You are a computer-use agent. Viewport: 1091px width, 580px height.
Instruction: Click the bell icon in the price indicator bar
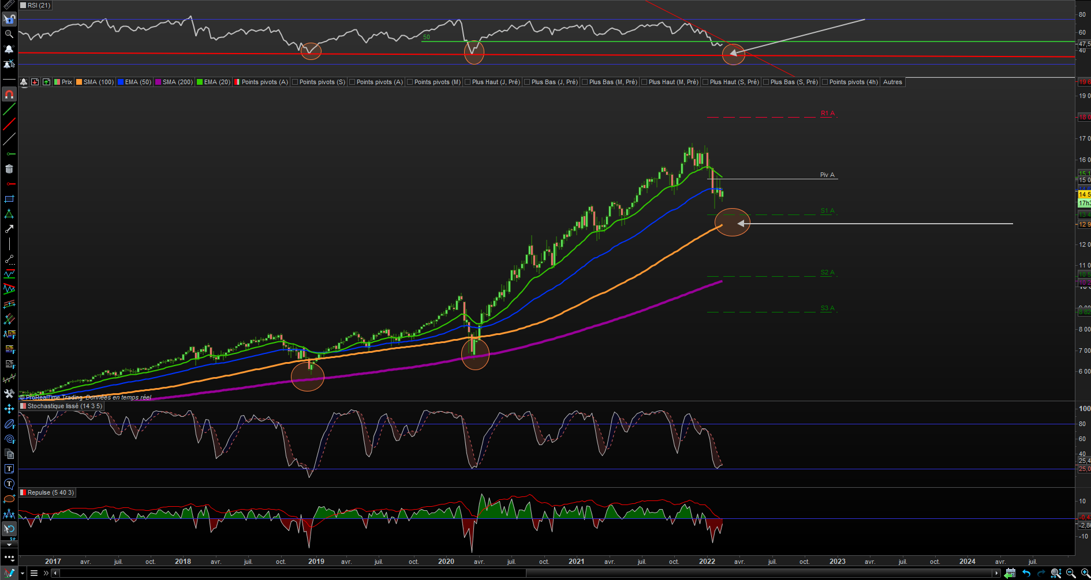coord(24,82)
